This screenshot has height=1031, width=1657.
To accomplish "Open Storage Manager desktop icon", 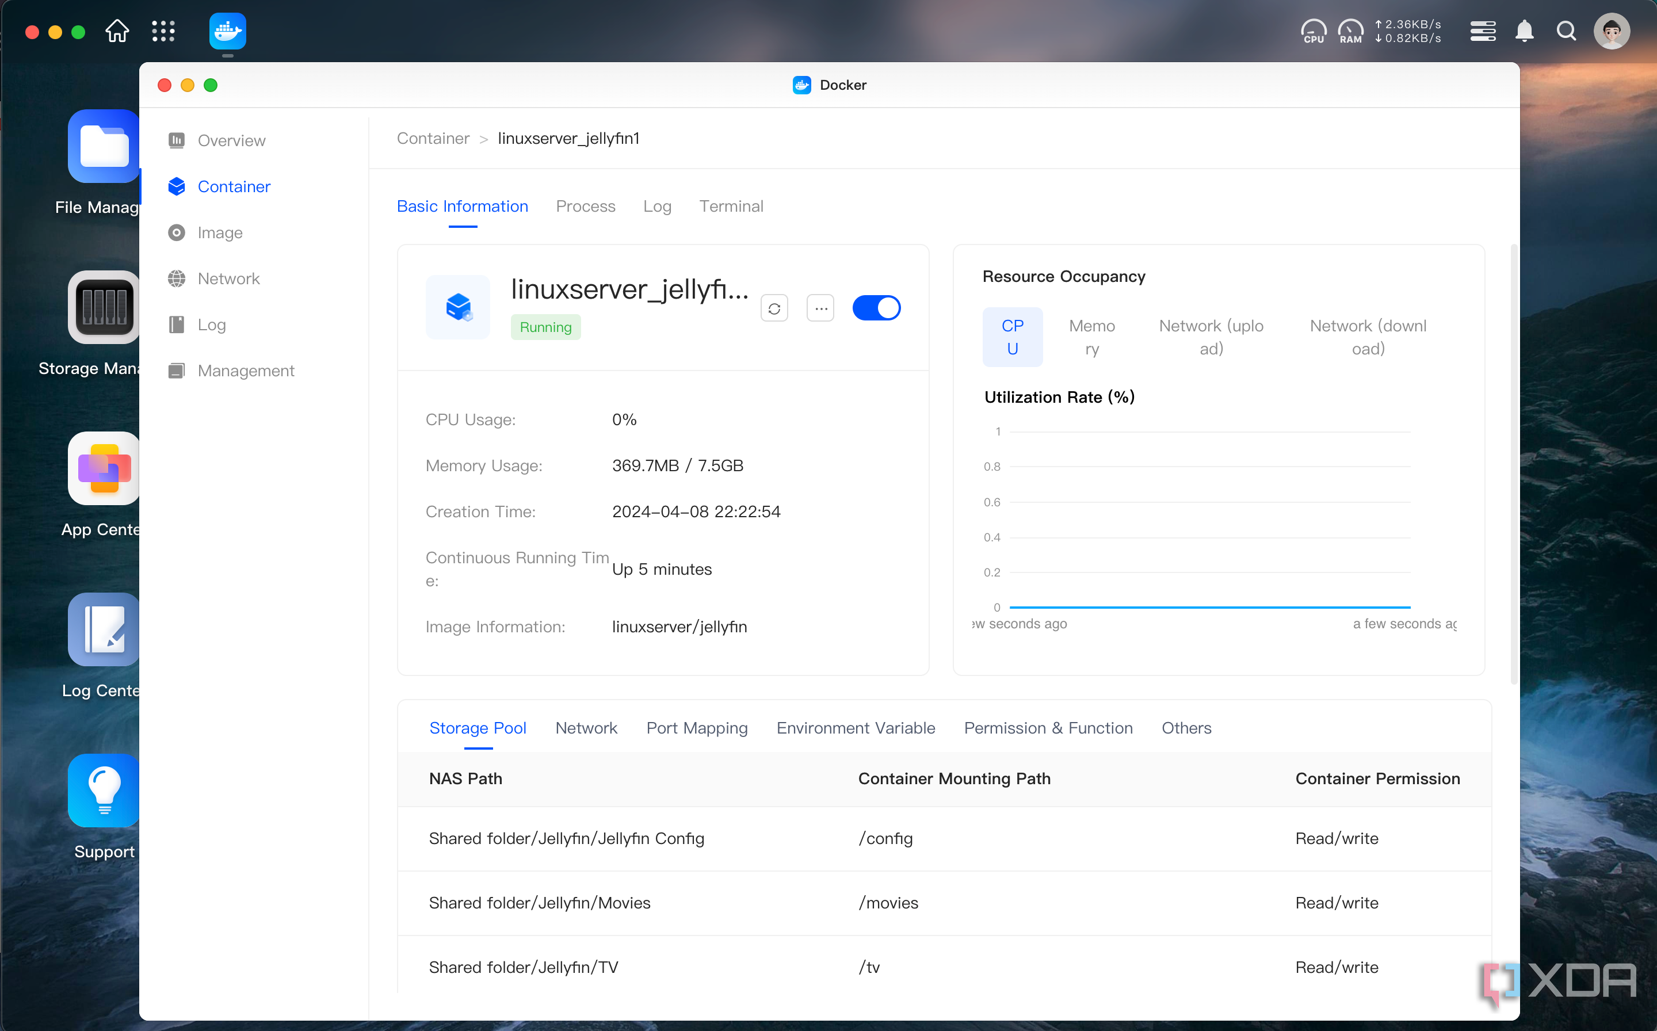I will coord(104,307).
